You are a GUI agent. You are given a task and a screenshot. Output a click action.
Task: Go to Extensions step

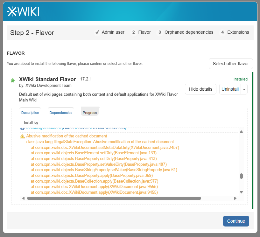(238, 32)
